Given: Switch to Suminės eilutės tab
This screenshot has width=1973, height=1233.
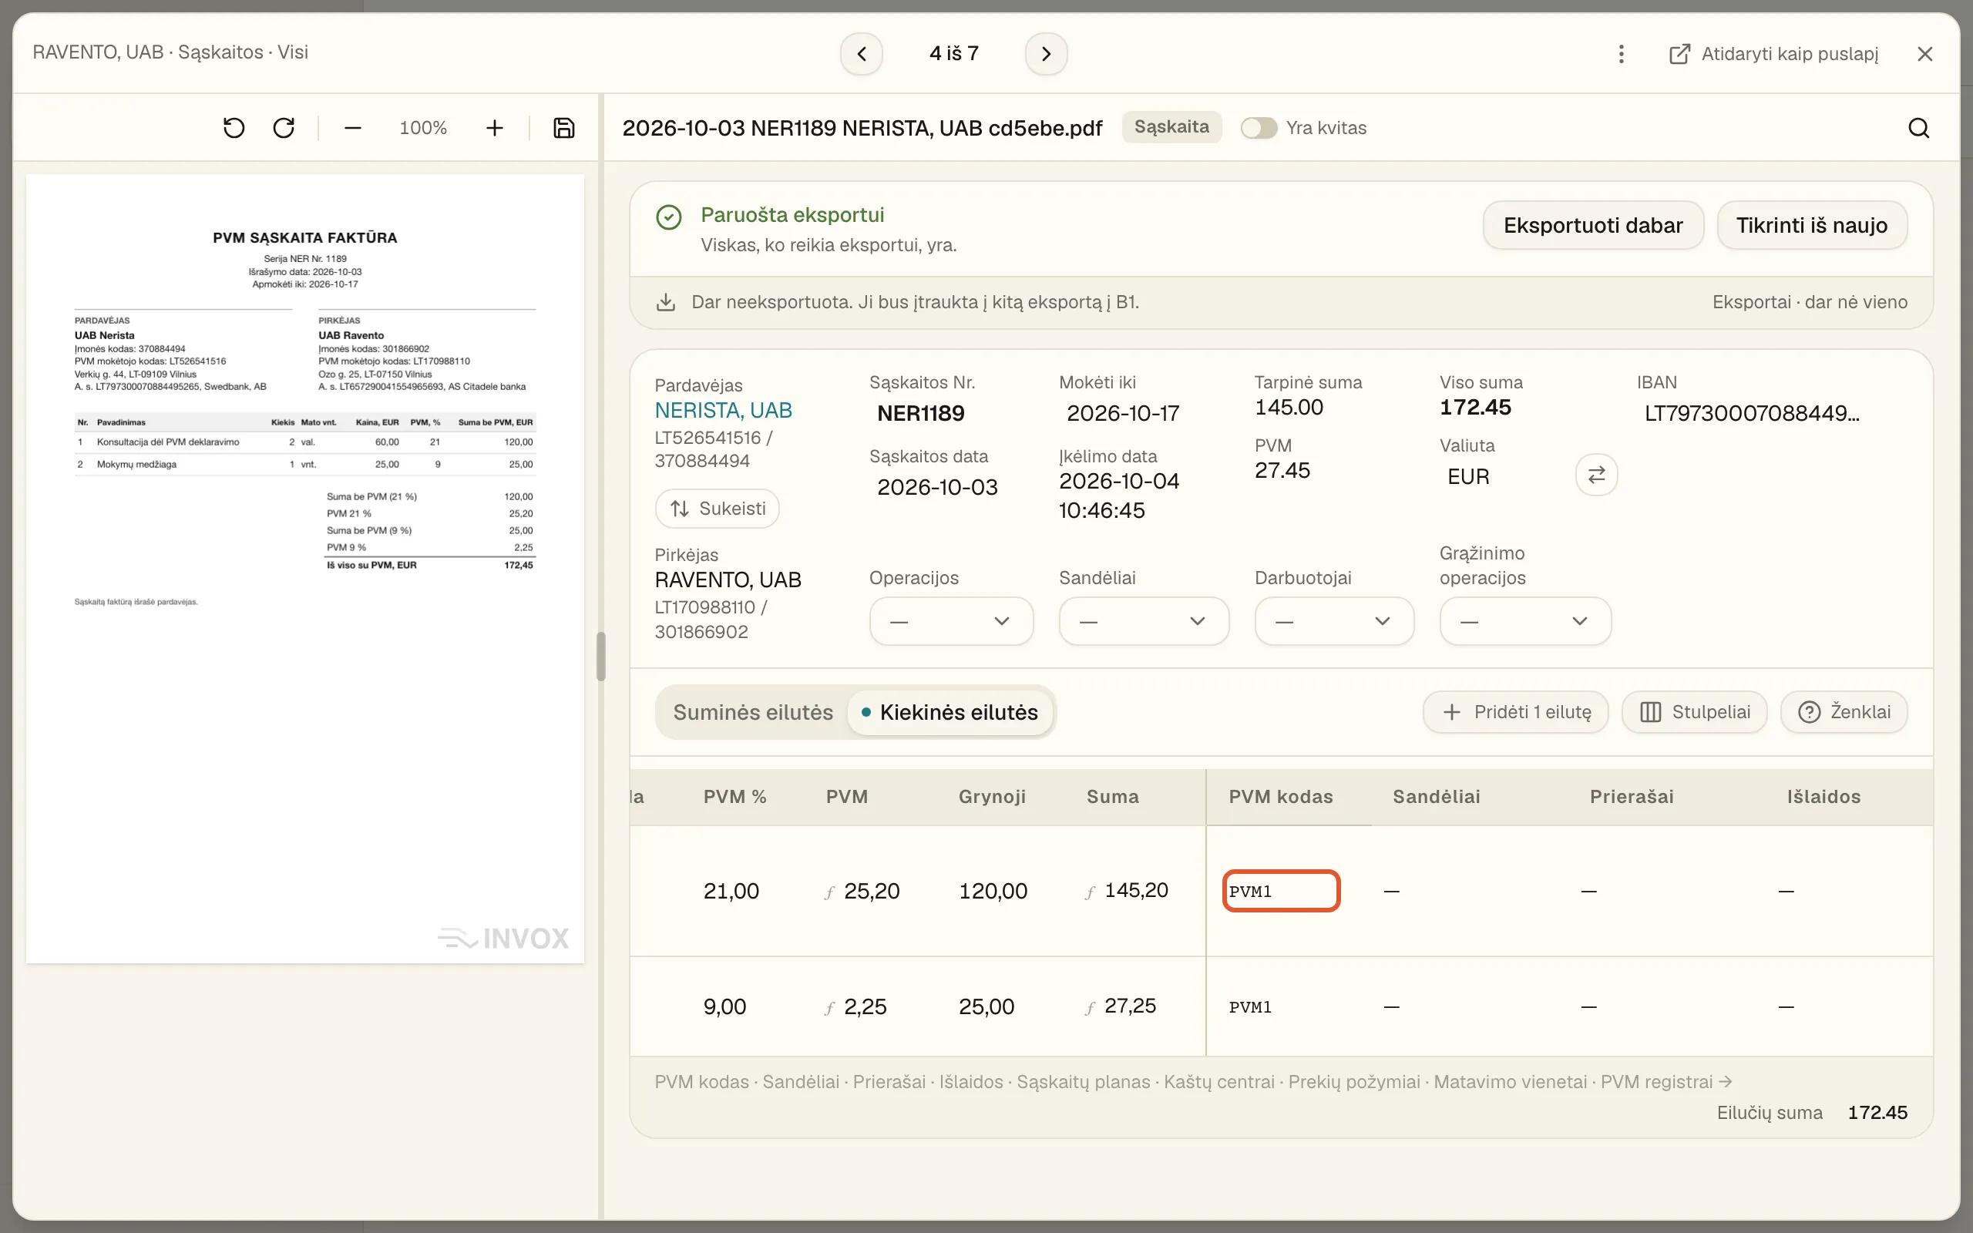Looking at the screenshot, I should tap(752, 712).
